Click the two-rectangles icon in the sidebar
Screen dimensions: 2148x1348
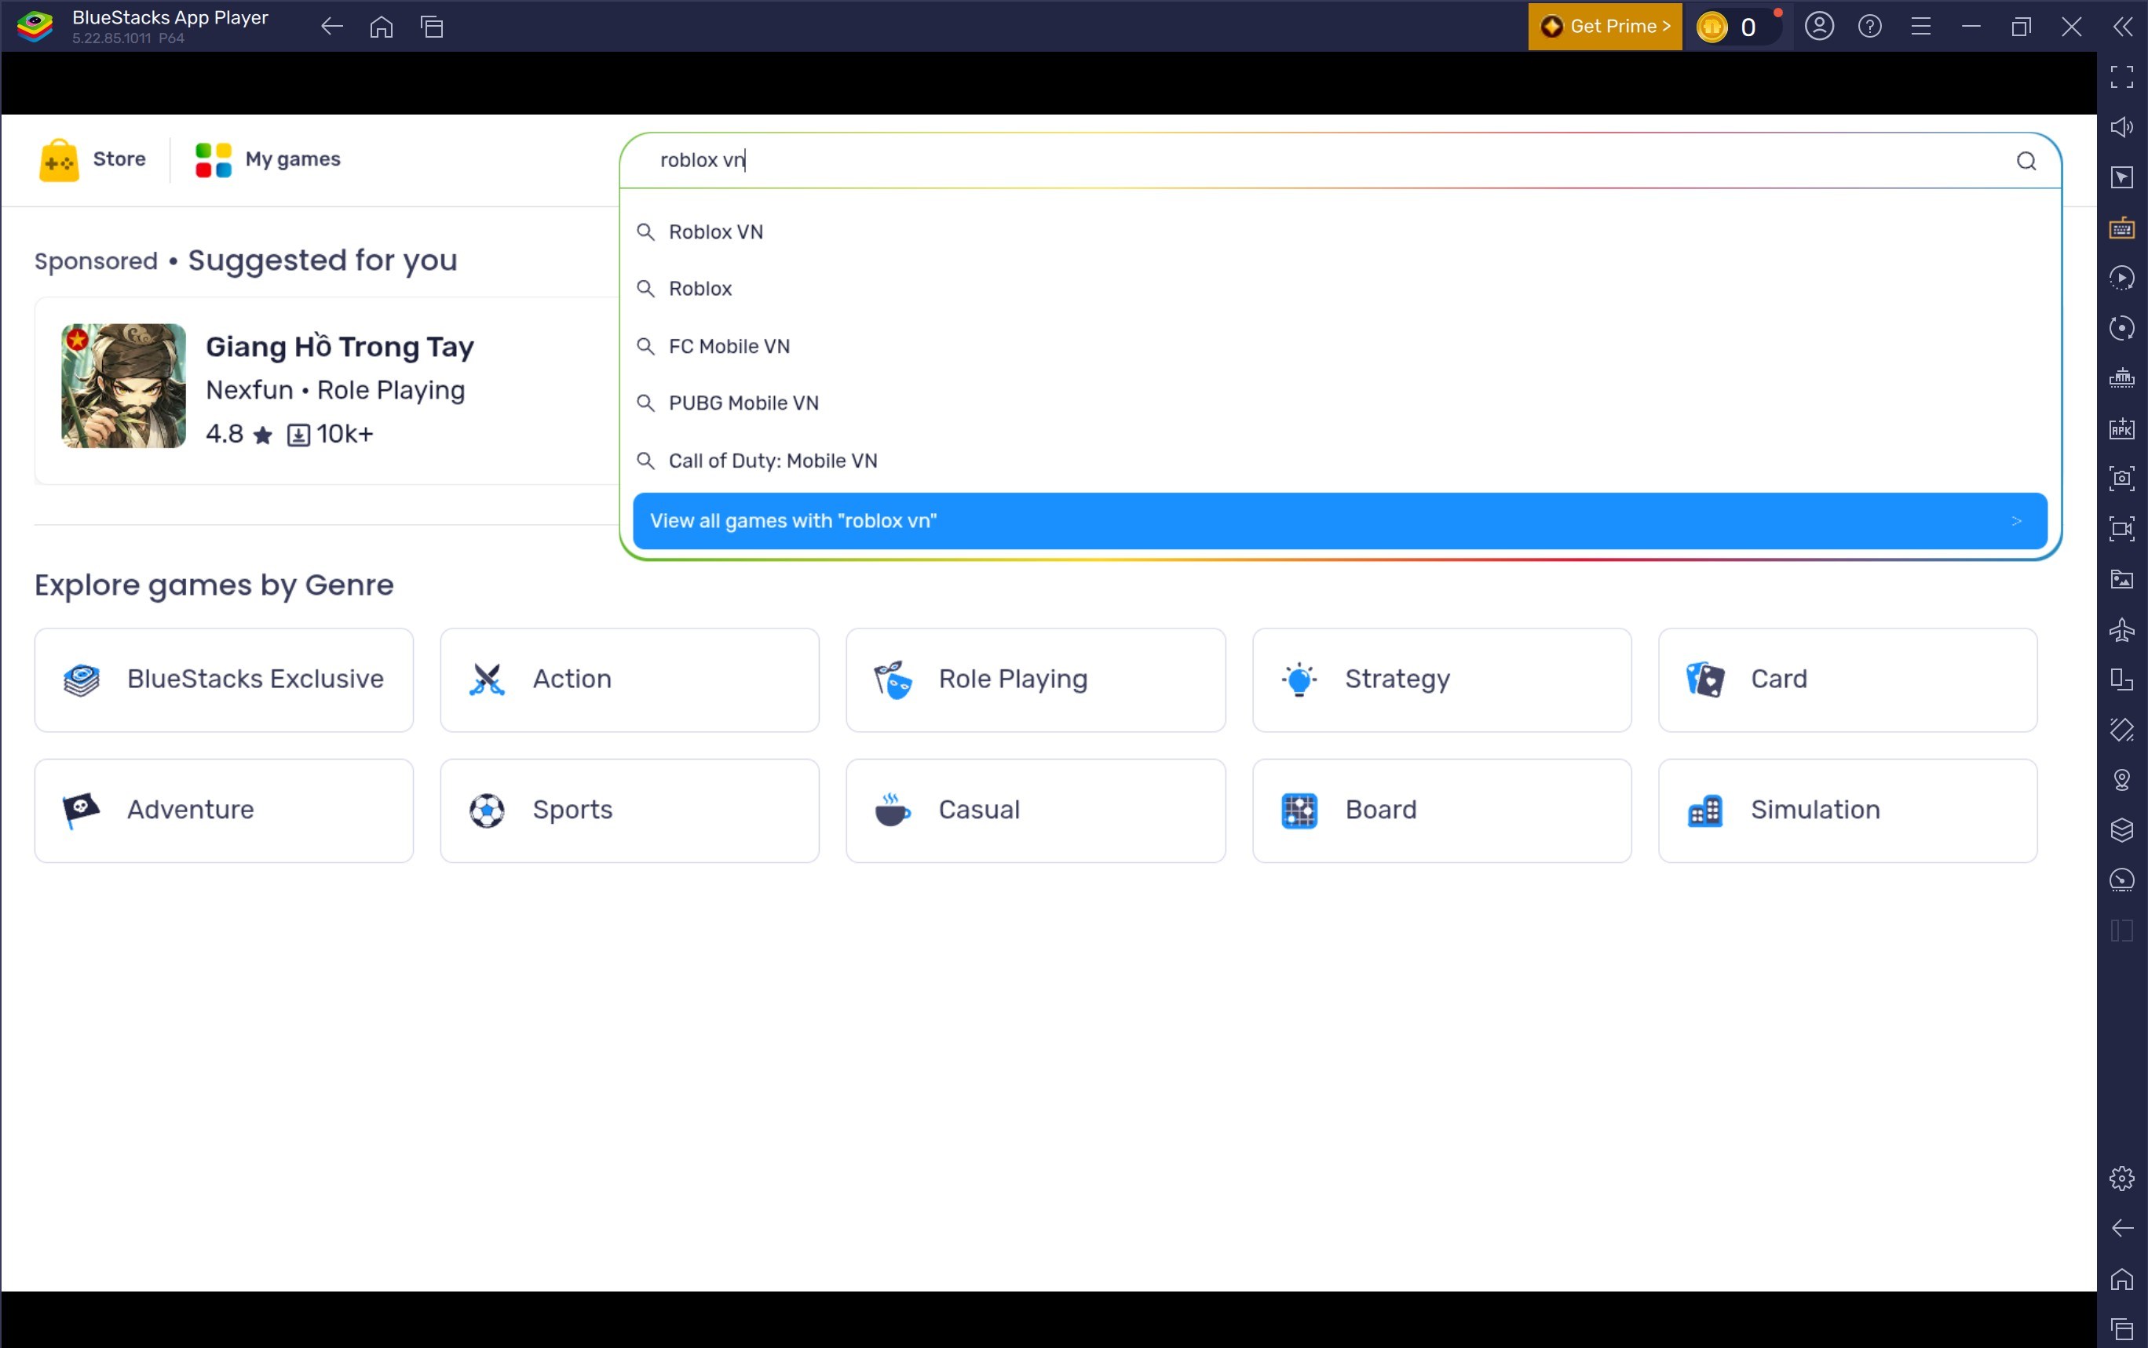2122,680
